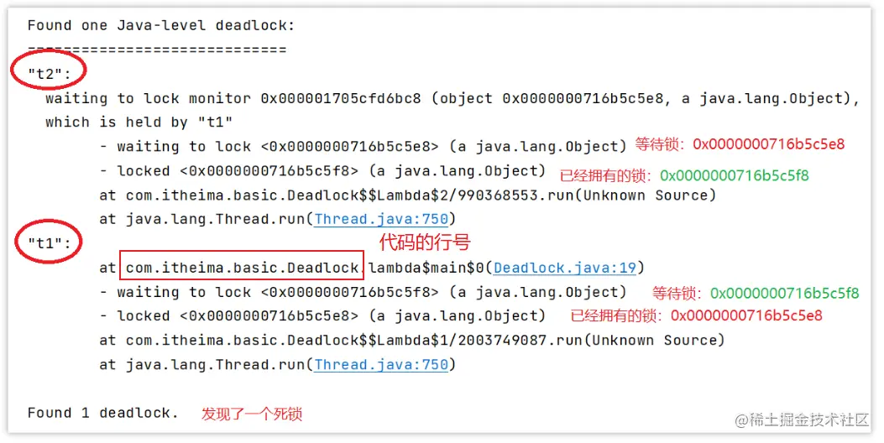Click the Thread.java:750 link under t1

point(382,365)
